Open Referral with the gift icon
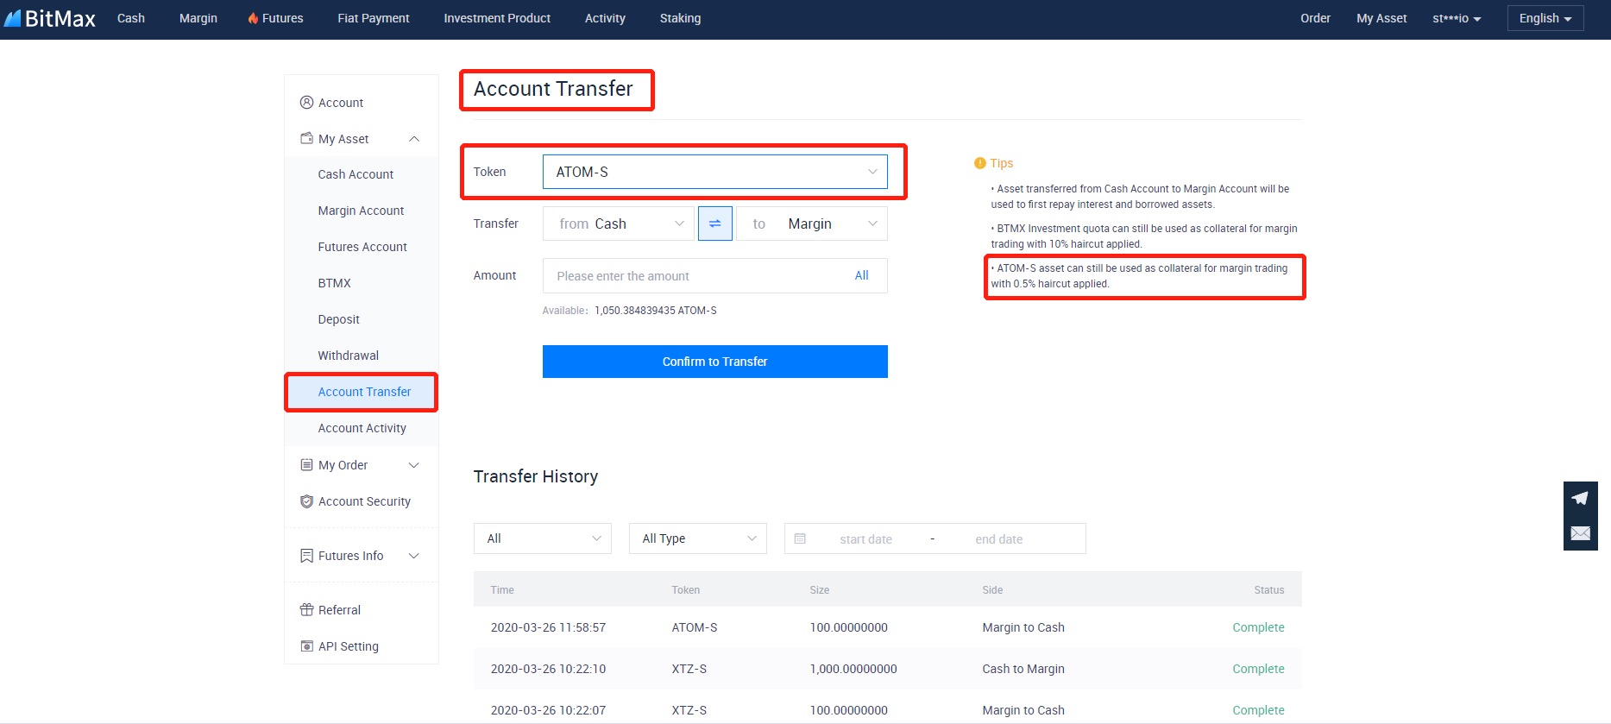 pyautogui.click(x=307, y=610)
